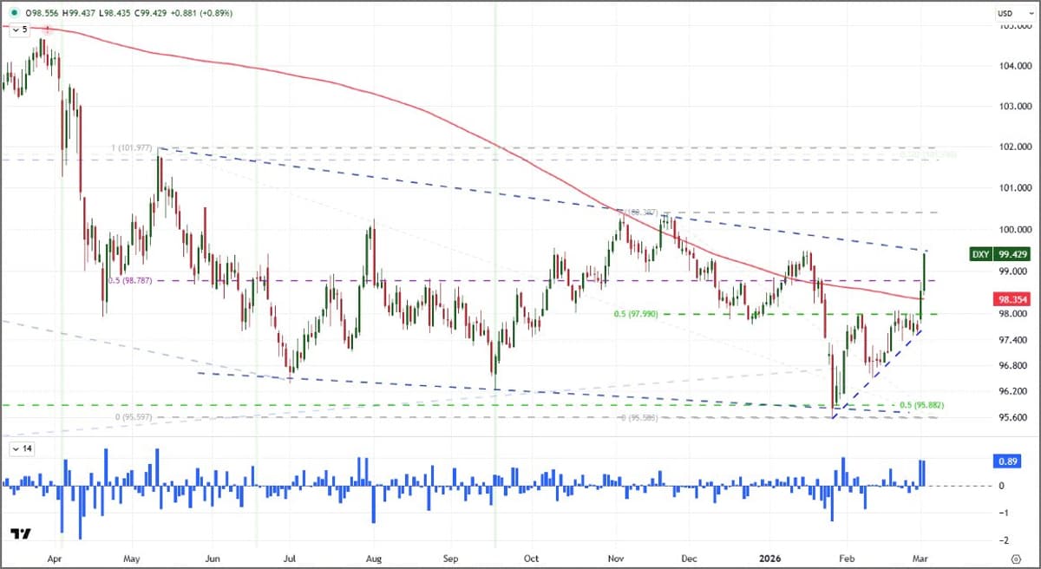Viewport: 1041px width, 569px height.
Task: Expand the lower pane legend showing 14
Action: pyautogui.click(x=19, y=448)
